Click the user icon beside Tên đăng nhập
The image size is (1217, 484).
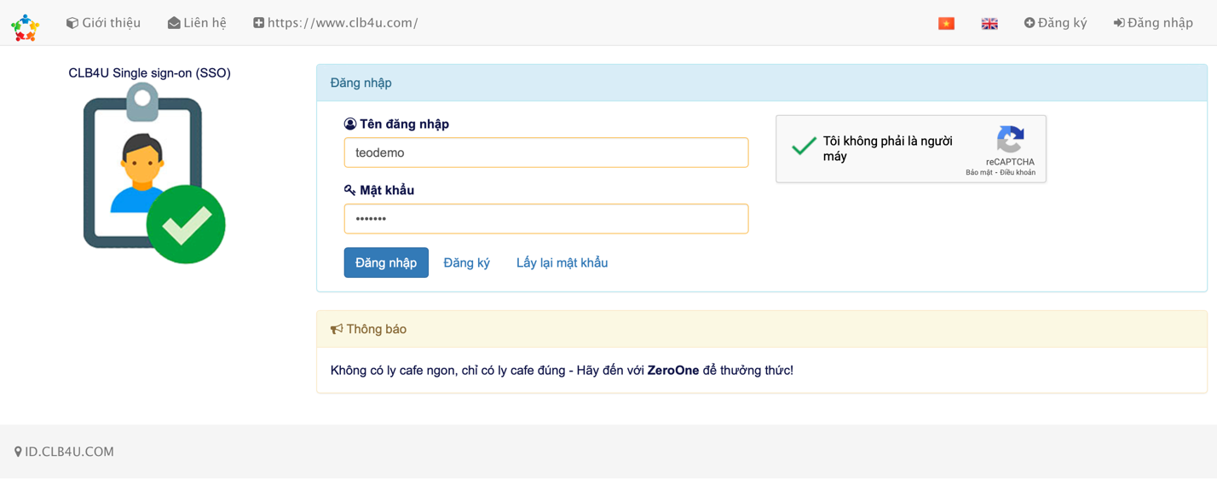350,124
